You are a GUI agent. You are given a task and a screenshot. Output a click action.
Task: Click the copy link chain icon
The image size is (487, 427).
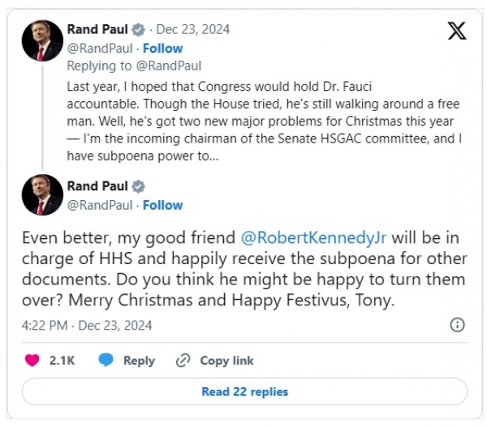(183, 361)
